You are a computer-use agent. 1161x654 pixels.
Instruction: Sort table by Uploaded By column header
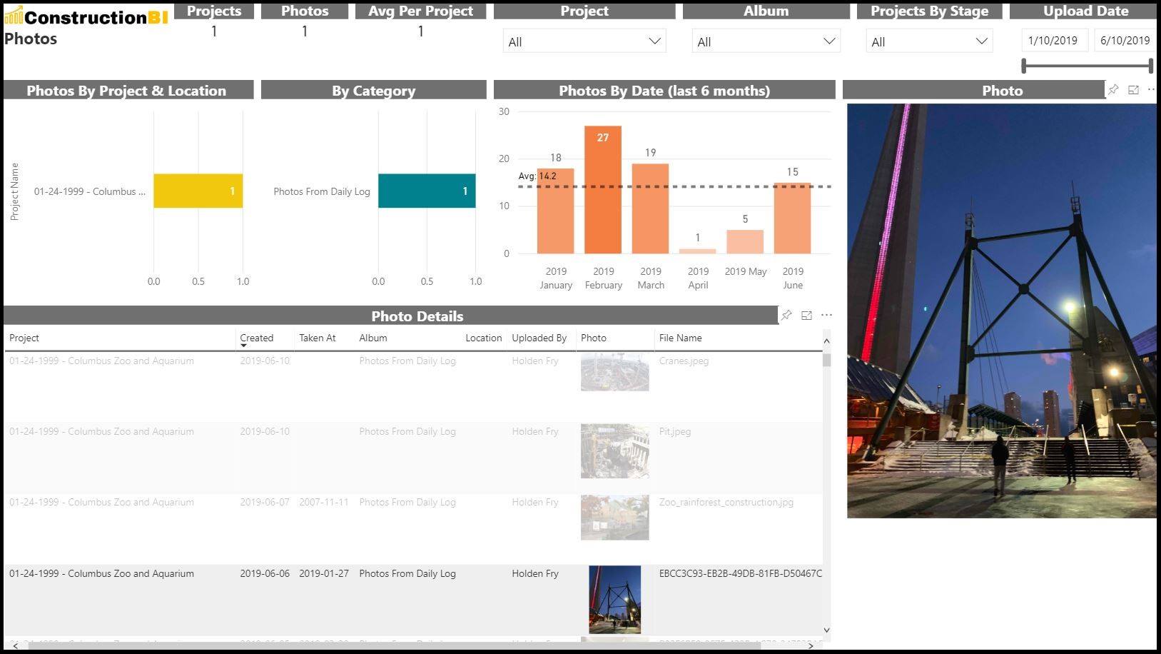pos(539,338)
